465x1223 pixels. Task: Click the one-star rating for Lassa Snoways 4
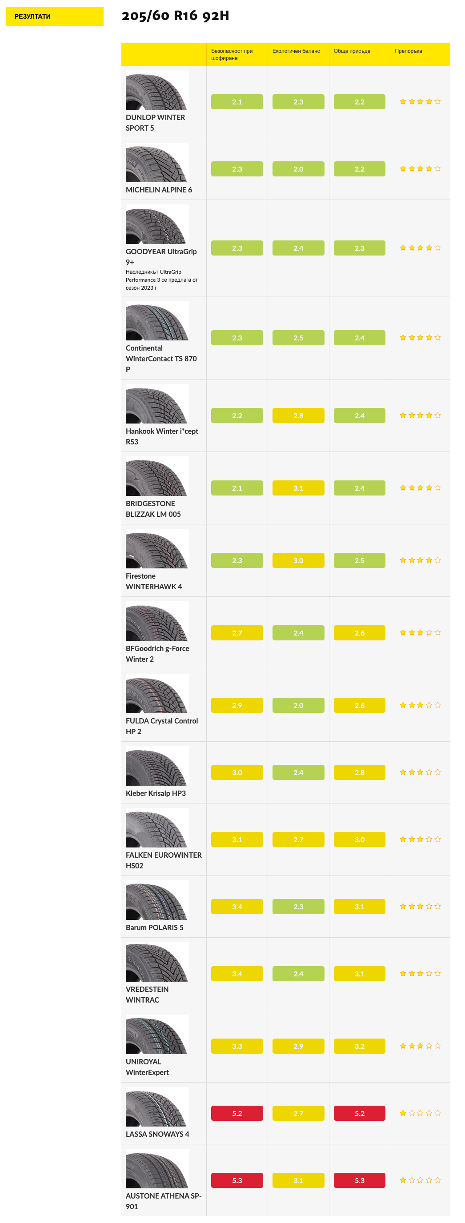(420, 1113)
